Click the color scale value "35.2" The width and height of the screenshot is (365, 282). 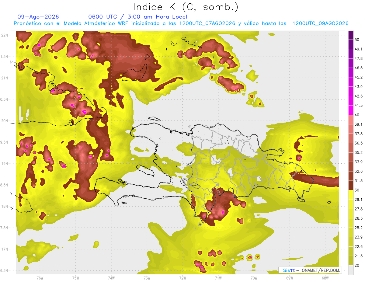click(x=359, y=152)
